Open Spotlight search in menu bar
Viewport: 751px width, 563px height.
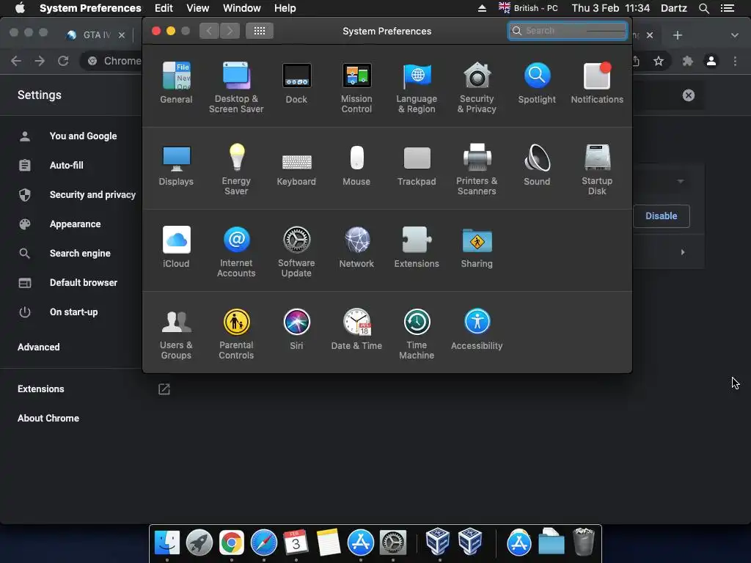703,8
